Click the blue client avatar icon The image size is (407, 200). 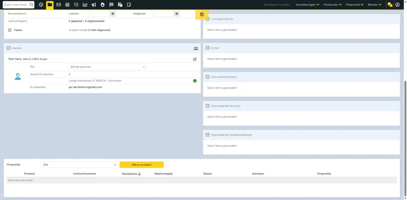18,77
